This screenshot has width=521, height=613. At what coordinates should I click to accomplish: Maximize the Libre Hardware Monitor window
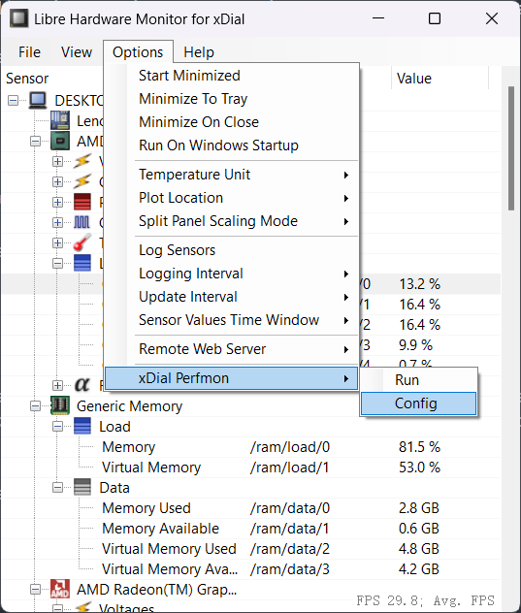pyautogui.click(x=435, y=18)
